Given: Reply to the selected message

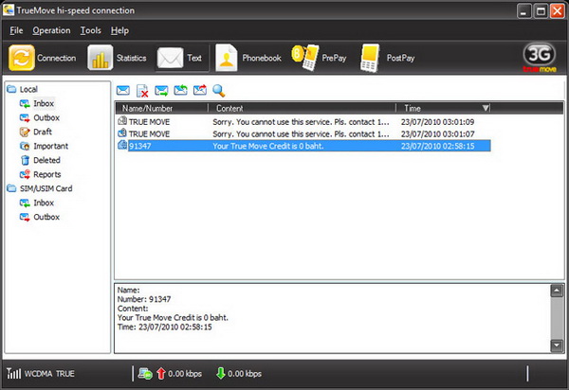Looking at the screenshot, I should (x=180, y=90).
